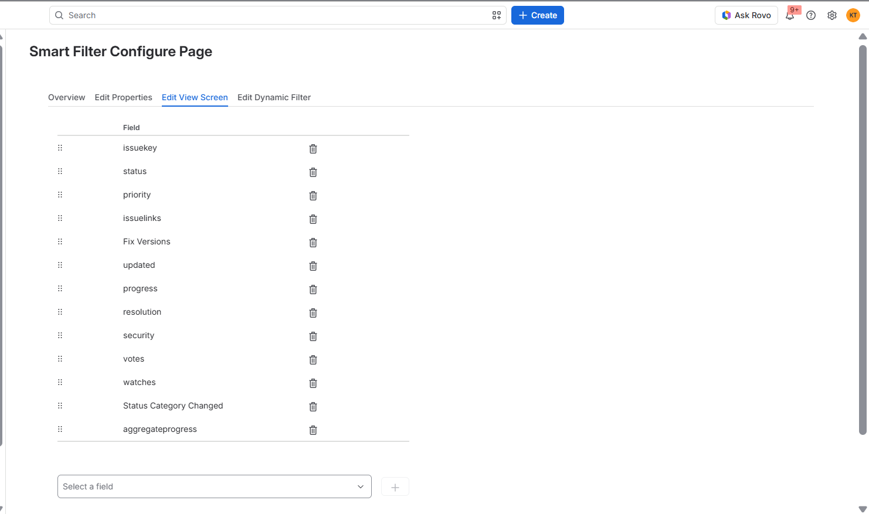Click the drag handle for status row
The width and height of the screenshot is (869, 514).
[x=60, y=171]
